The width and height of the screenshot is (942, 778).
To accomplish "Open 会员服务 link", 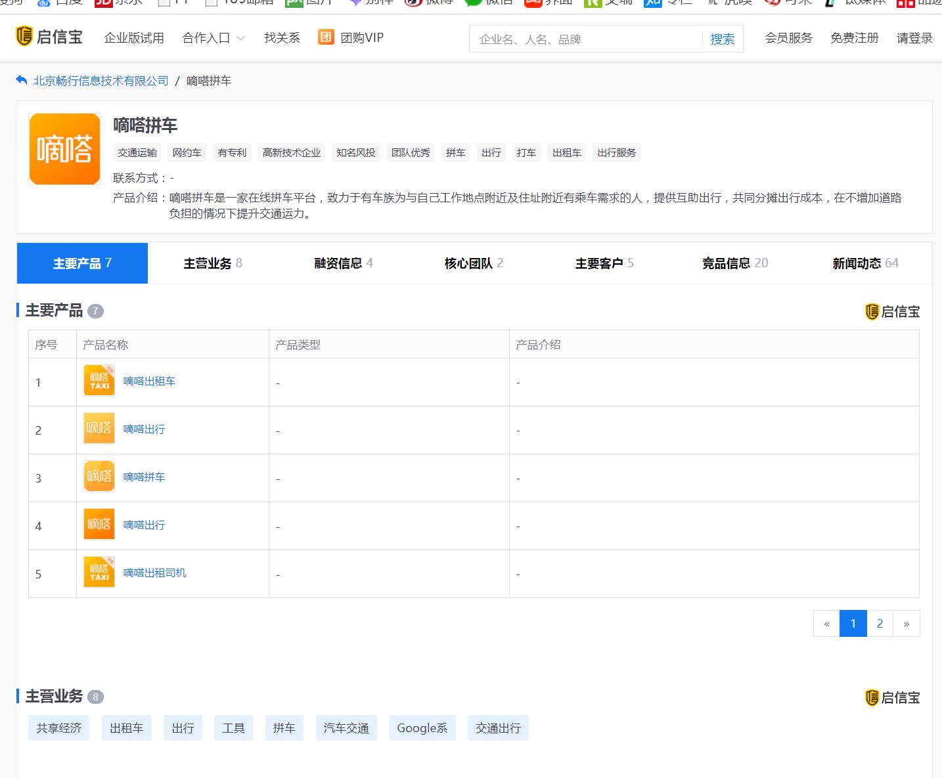I will pos(788,38).
